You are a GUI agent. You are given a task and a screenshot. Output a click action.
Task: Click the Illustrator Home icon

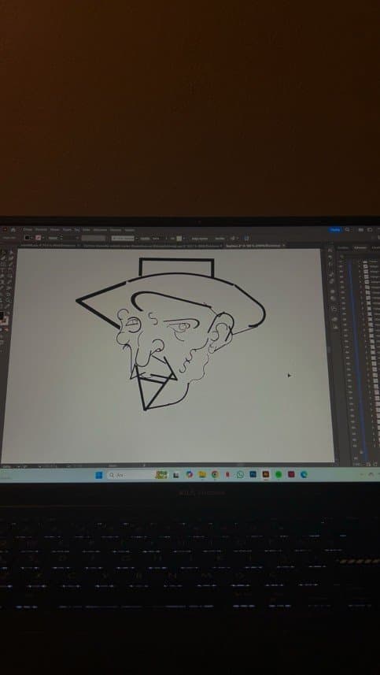(13, 230)
